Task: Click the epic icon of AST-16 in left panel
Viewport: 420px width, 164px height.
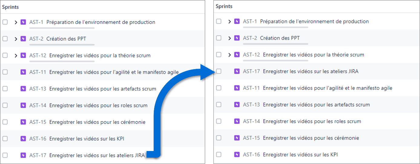Action: [23, 139]
